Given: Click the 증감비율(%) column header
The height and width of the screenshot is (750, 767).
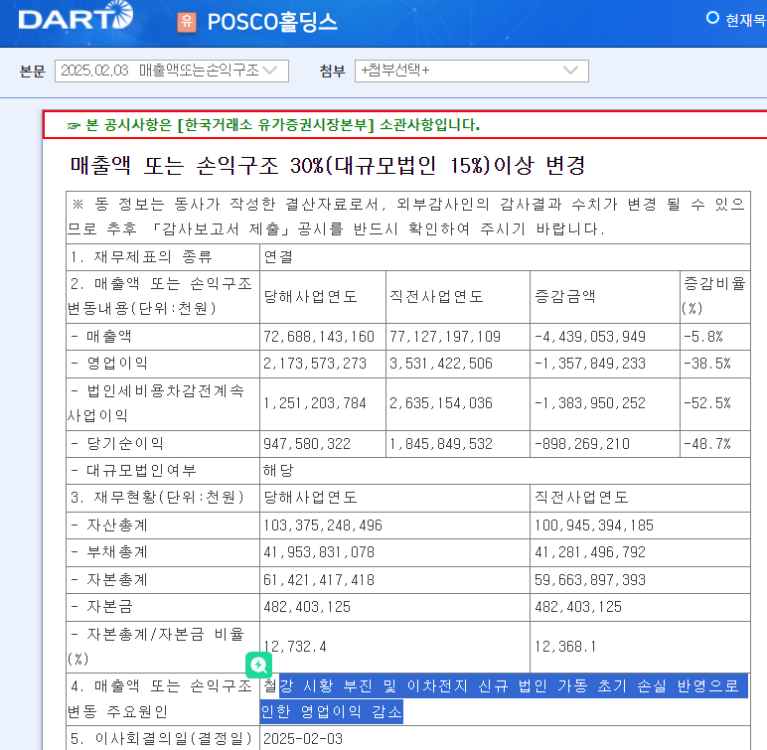Looking at the screenshot, I should (x=714, y=295).
